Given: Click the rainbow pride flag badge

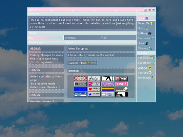Looking at the screenshot, I should tap(108, 89).
